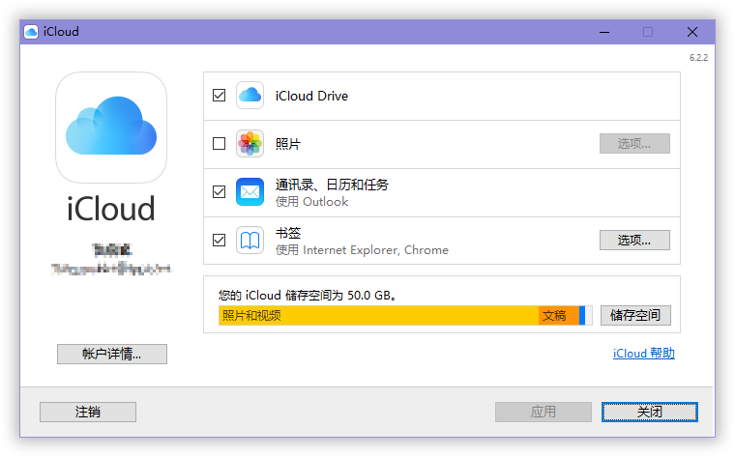The width and height of the screenshot is (735, 457).
Task: Click the large iCloud logo
Action: tap(111, 128)
